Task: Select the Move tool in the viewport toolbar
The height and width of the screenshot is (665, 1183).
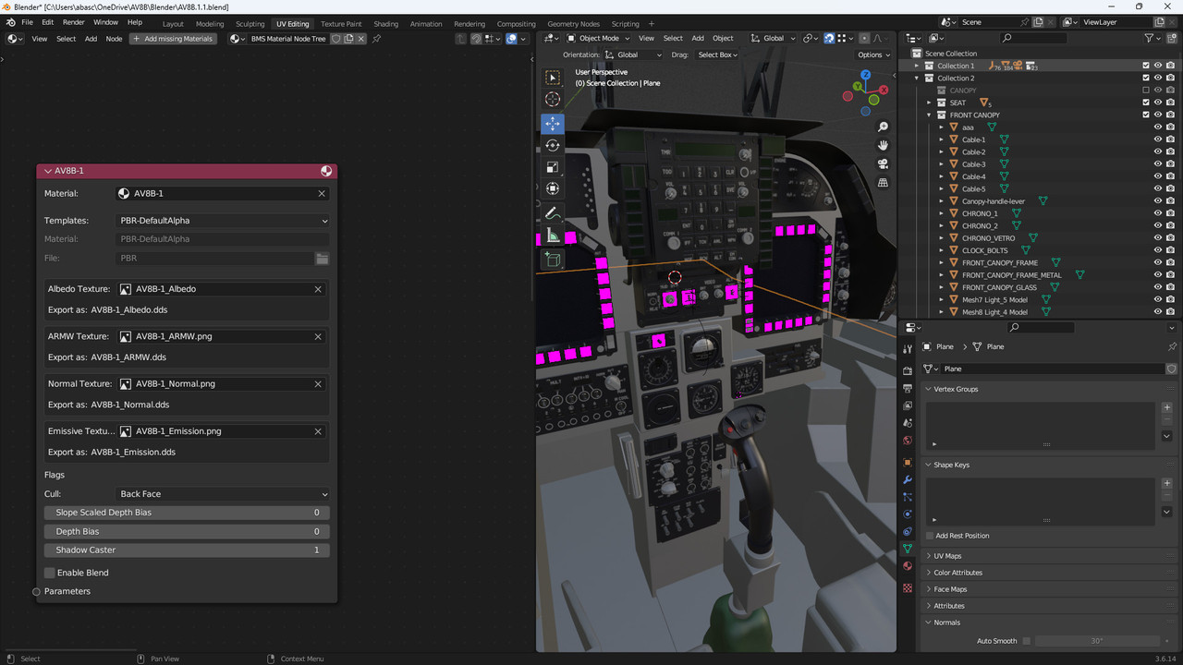Action: pos(552,123)
